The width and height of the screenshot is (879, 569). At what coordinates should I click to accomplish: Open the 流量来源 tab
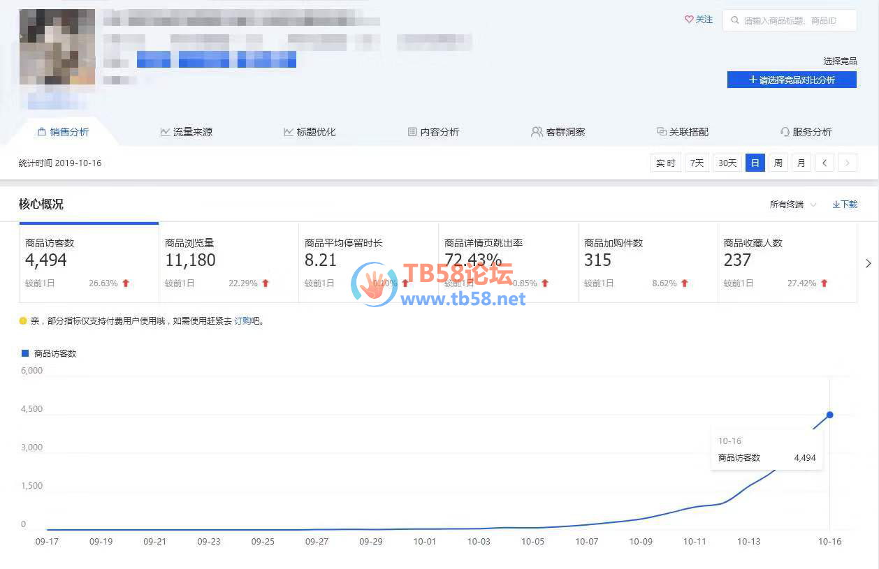click(186, 132)
